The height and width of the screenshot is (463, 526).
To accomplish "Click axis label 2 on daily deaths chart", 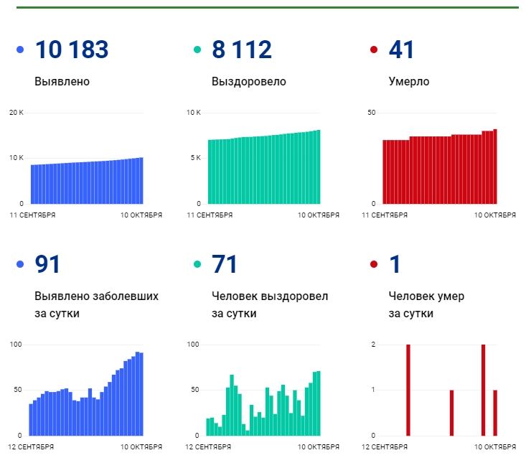I will pyautogui.click(x=373, y=345).
